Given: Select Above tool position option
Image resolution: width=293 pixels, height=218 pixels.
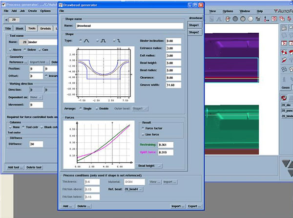Looking at the screenshot, I should point(15,50).
